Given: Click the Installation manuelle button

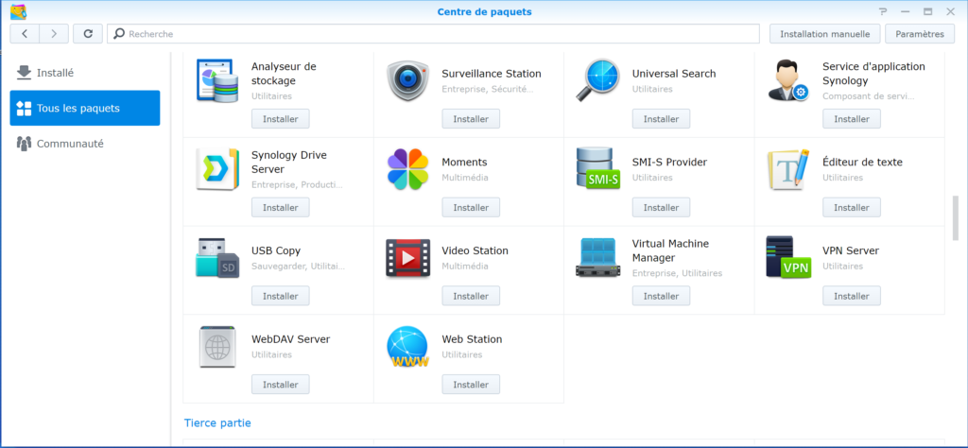Looking at the screenshot, I should click(825, 33).
